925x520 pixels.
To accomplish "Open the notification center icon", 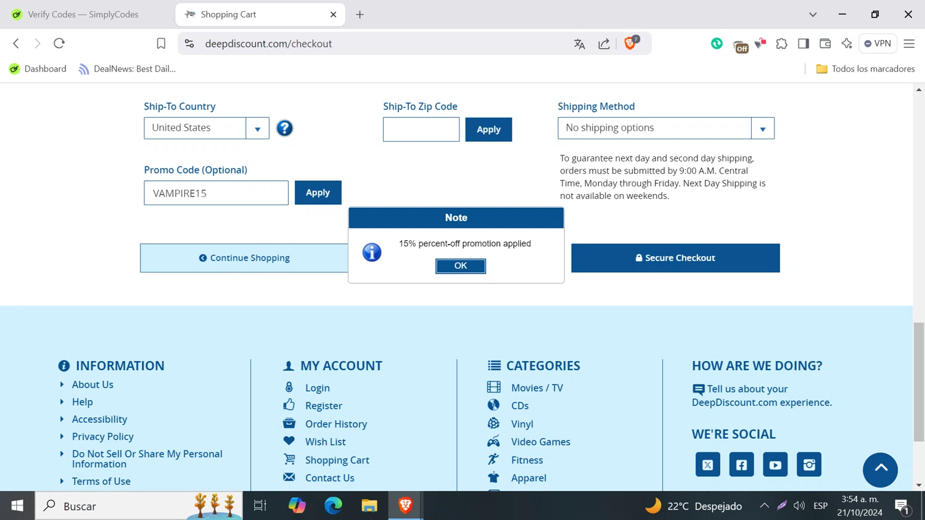I will (x=902, y=506).
